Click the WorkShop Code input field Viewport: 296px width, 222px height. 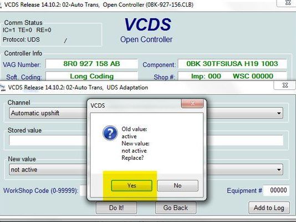click(x=84, y=190)
